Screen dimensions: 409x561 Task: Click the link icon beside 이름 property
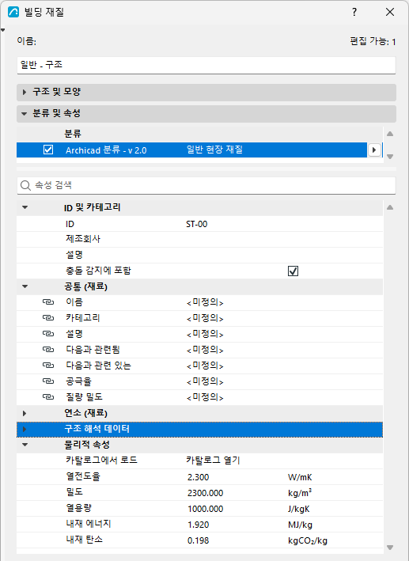click(48, 302)
